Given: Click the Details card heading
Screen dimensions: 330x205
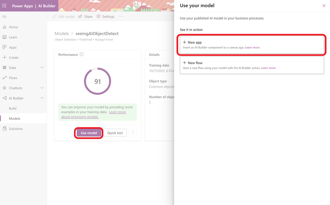Looking at the screenshot, I should point(154,55).
